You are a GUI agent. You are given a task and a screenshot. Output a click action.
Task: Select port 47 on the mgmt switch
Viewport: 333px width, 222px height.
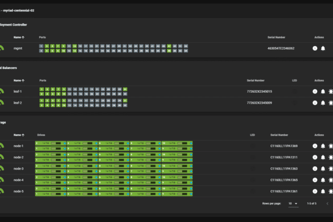[x=169, y=46]
